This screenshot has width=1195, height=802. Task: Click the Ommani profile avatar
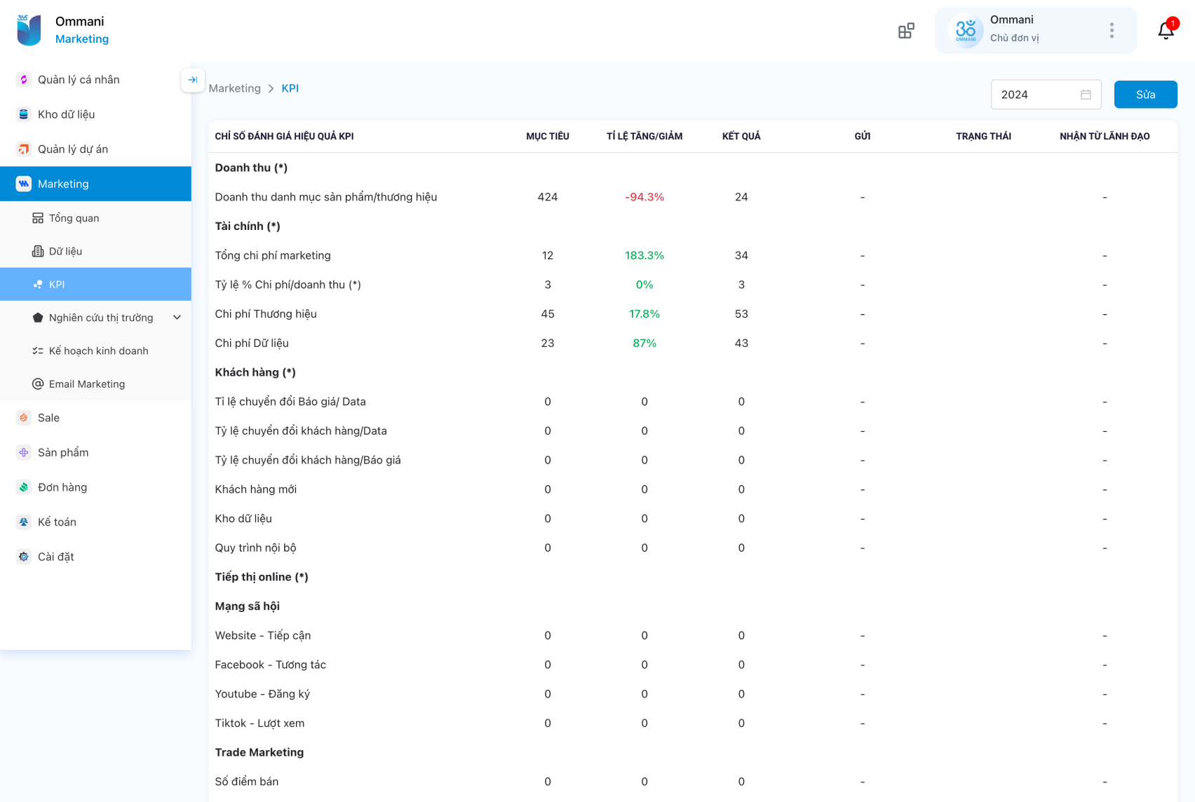click(966, 30)
